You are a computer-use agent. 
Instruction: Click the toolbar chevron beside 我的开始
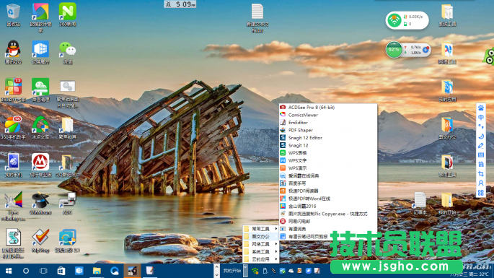[x=245, y=271]
